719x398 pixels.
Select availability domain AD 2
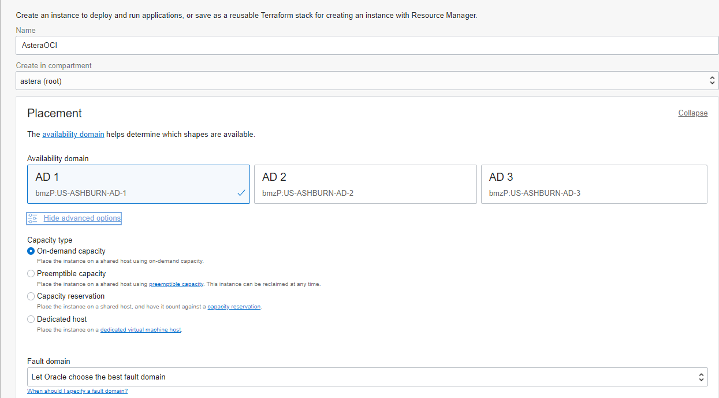(365, 184)
